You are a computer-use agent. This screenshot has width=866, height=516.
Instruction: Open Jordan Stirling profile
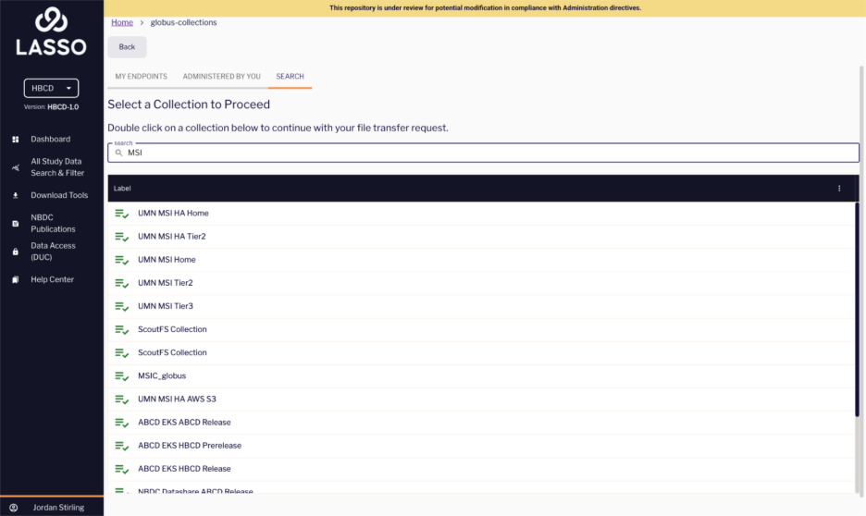coord(58,507)
